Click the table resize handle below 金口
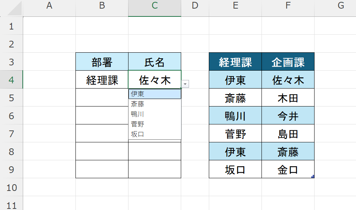 click(312, 176)
